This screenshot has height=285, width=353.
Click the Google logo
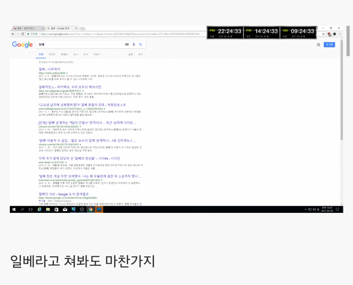pos(22,45)
